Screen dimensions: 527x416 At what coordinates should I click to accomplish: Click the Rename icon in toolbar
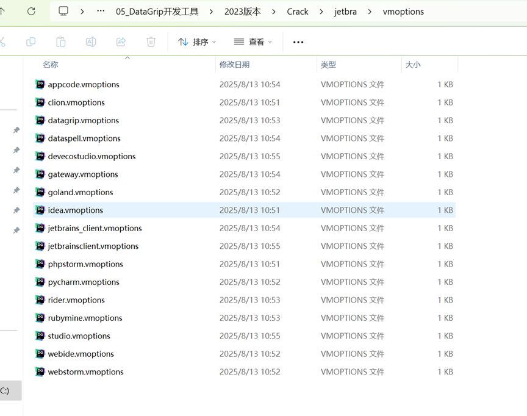point(91,42)
